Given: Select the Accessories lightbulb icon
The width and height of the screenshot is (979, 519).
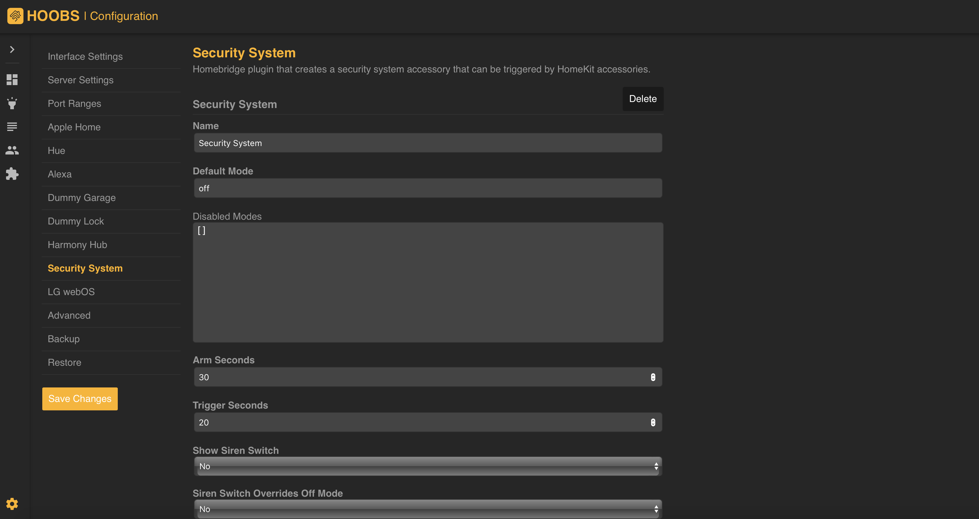Looking at the screenshot, I should click(x=12, y=103).
